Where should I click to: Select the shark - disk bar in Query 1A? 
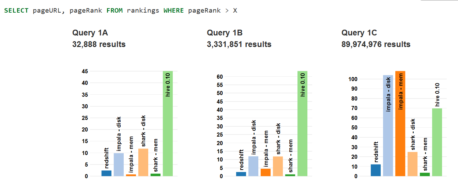pos(143,162)
